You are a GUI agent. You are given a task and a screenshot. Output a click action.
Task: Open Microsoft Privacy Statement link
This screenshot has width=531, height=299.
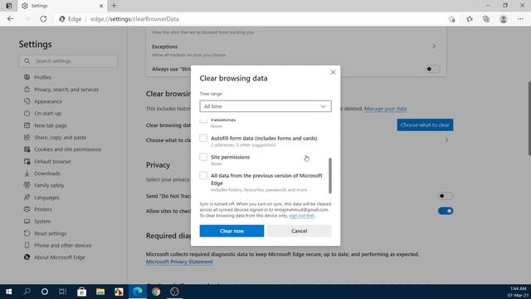[x=179, y=262]
